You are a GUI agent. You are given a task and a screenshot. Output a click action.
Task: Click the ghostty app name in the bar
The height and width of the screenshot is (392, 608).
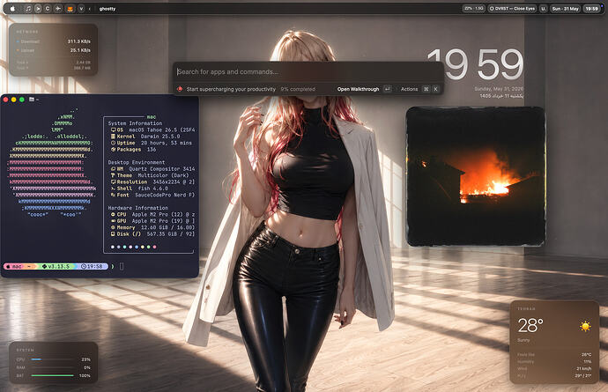pos(107,9)
